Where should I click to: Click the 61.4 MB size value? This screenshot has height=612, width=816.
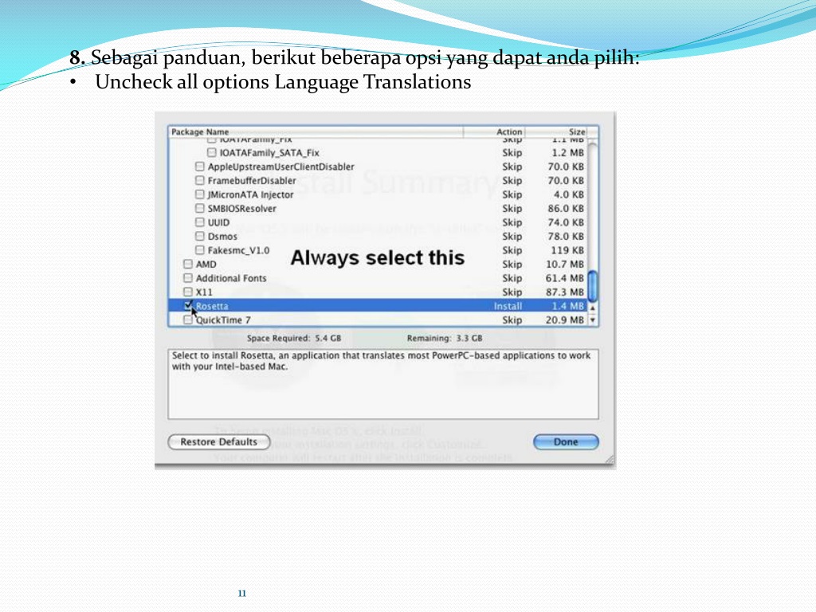[x=565, y=278]
